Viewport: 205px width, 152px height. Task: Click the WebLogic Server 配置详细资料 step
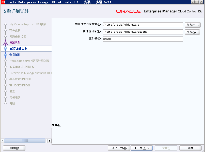(29, 61)
